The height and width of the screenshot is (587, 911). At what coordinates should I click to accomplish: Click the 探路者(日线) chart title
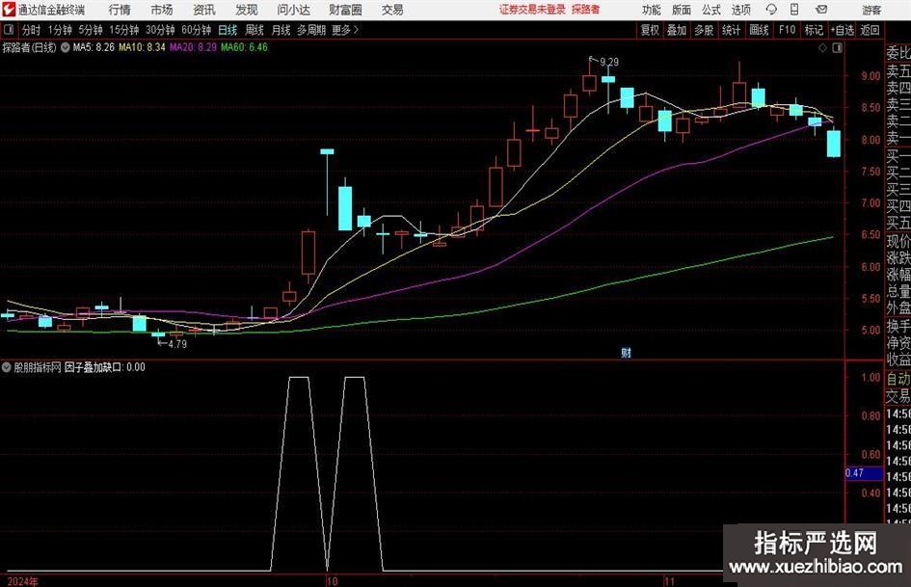coord(29,47)
